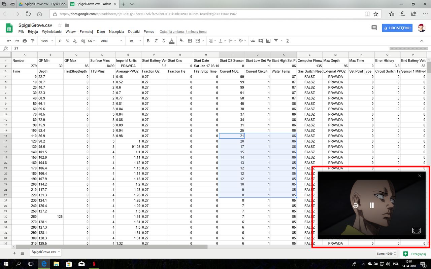Open the Dane menu
The height and width of the screenshot is (269, 431).
[x=101, y=32]
